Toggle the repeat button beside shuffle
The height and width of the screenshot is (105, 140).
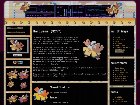(50, 15)
